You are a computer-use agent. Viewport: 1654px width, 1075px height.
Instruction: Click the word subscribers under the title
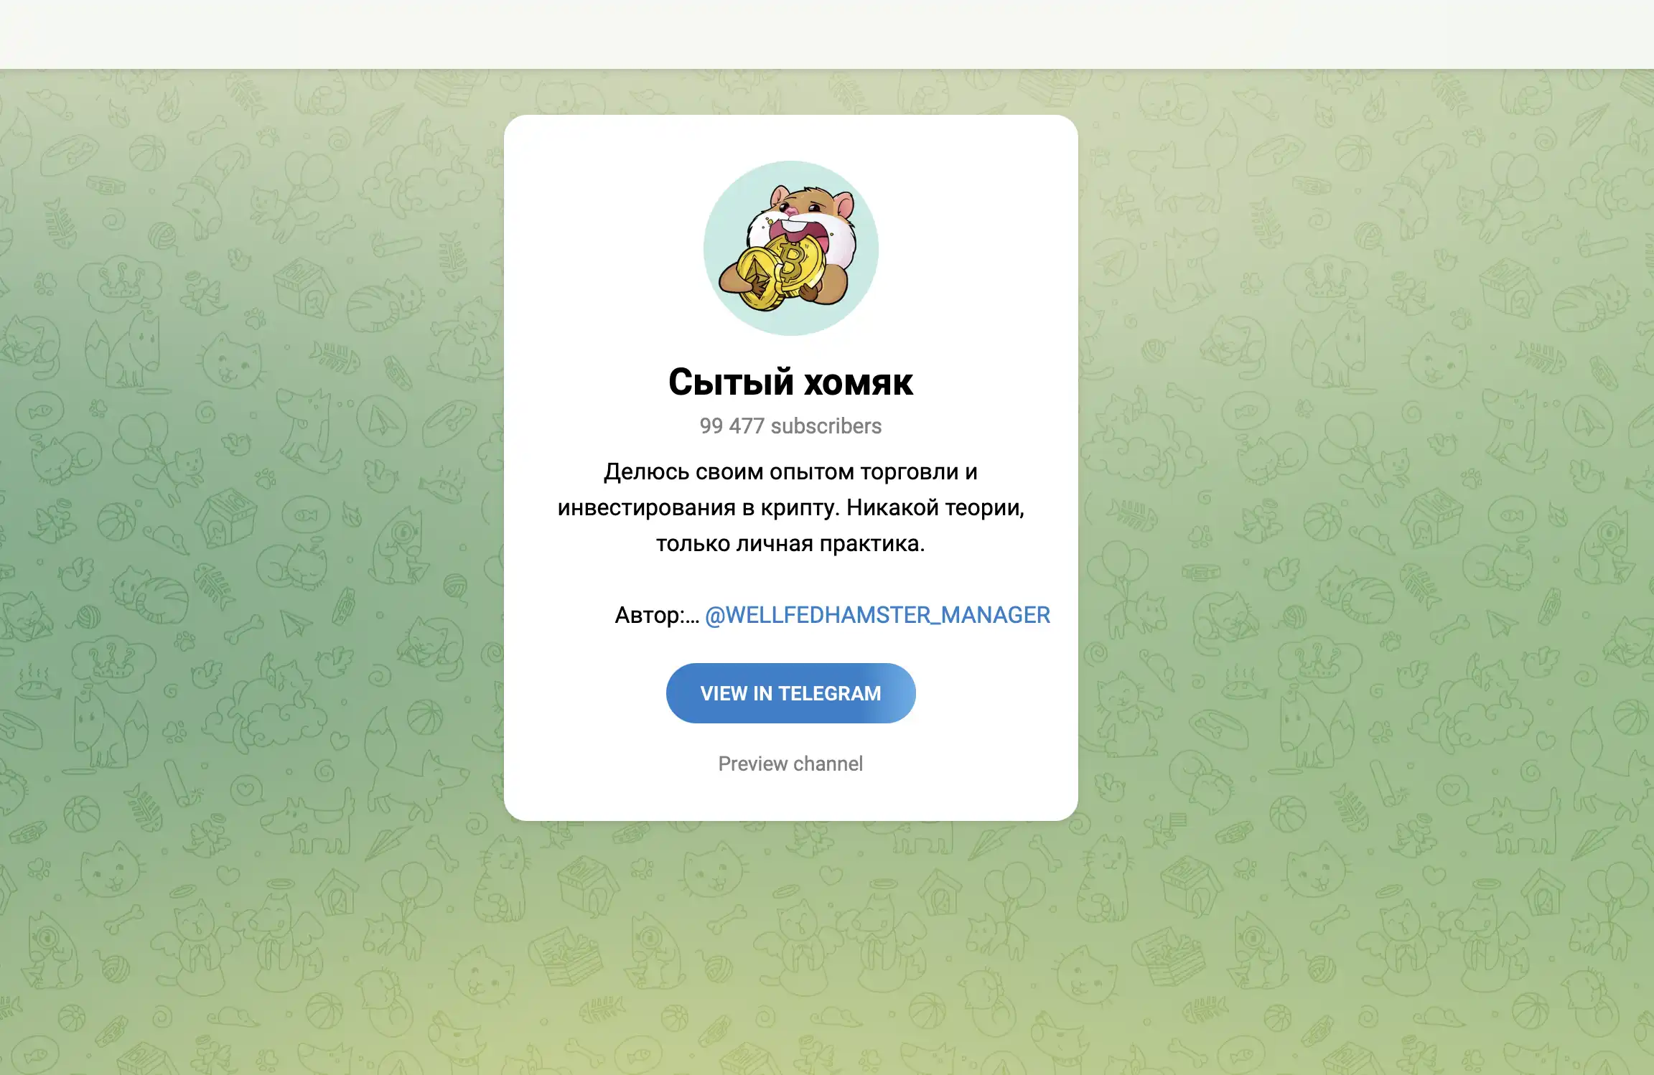coord(826,426)
